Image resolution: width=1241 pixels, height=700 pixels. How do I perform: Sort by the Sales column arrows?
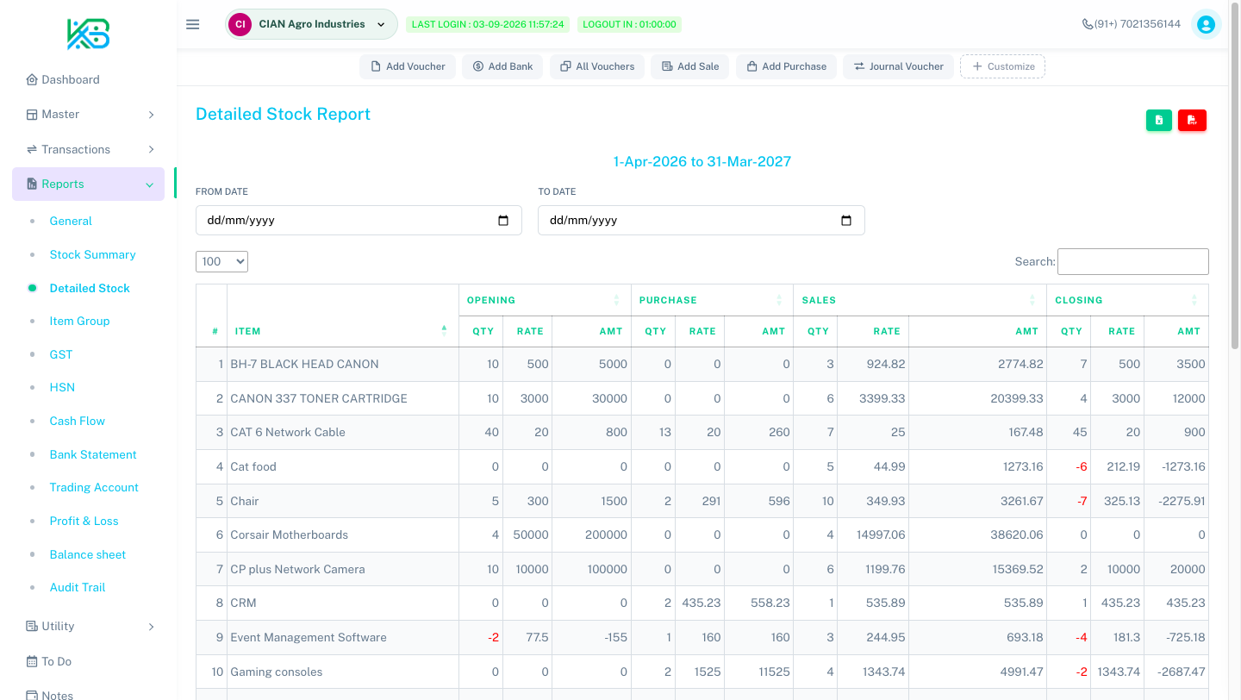pyautogui.click(x=1032, y=300)
